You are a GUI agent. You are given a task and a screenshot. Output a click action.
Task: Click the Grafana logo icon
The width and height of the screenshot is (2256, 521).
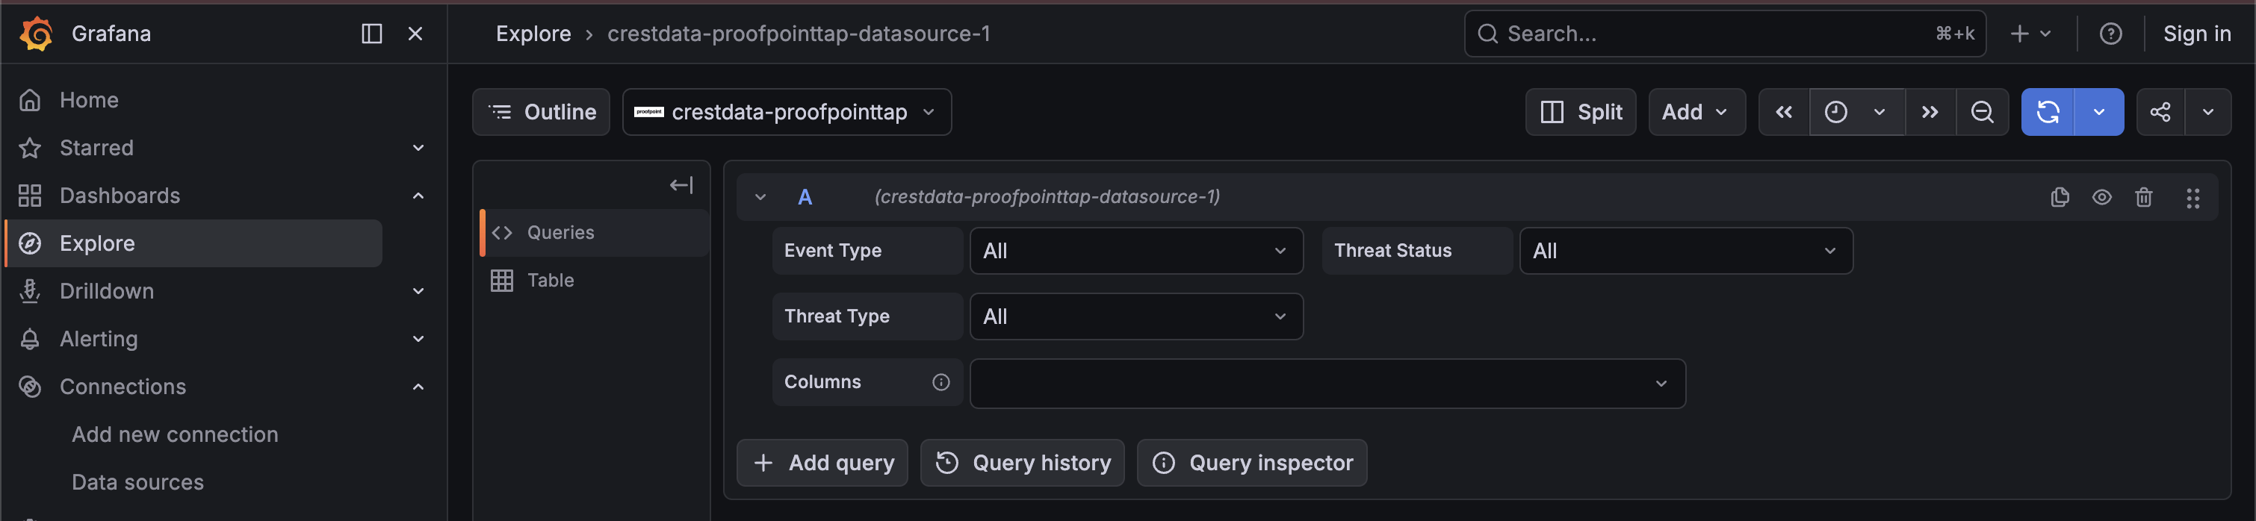pyautogui.click(x=37, y=34)
